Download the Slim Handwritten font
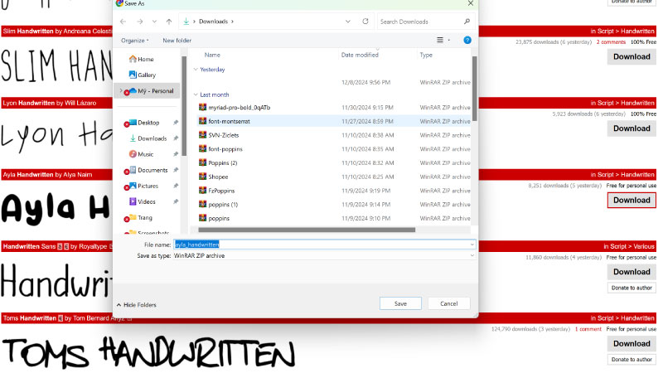Screen dimensions: 663x373 pos(632,56)
